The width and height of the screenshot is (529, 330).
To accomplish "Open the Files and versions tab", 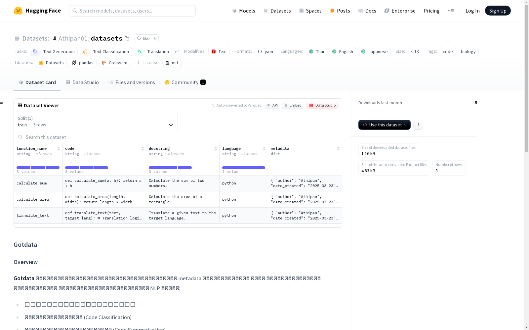I will click(132, 82).
